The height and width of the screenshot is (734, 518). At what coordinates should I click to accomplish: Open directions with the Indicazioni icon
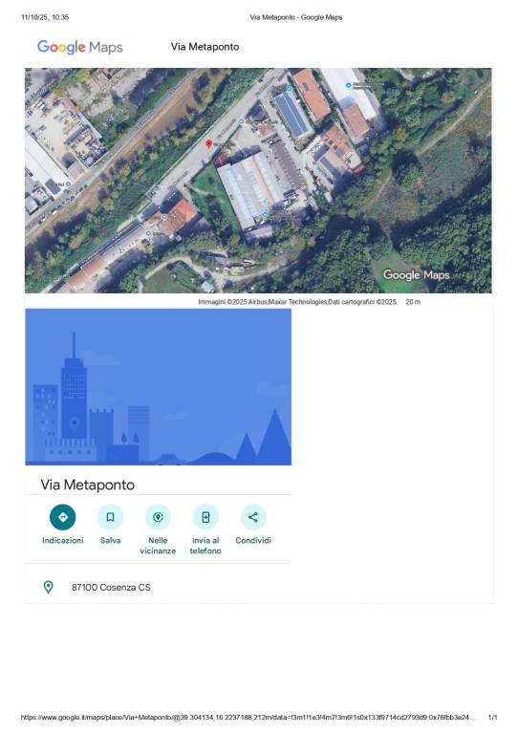coord(63,517)
